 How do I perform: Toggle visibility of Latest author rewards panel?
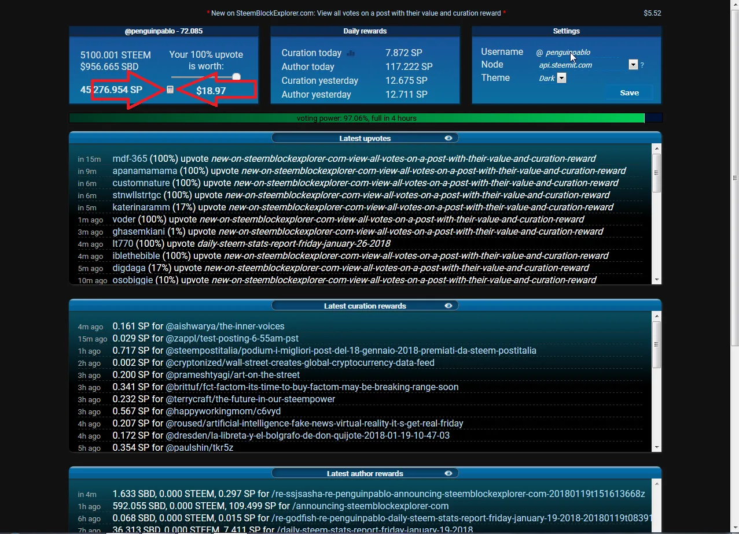point(448,473)
